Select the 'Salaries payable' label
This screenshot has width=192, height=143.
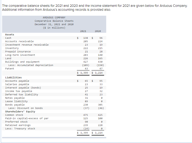(x=17, y=84)
